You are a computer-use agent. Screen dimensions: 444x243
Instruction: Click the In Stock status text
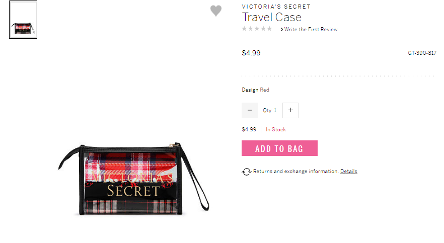pyautogui.click(x=276, y=130)
